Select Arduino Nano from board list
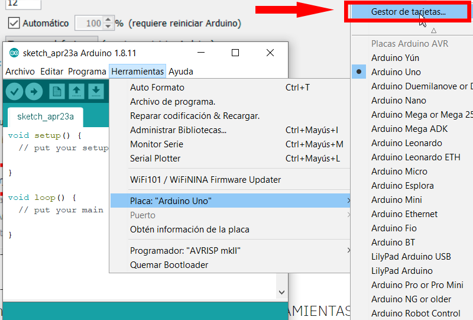473x320 pixels. click(399, 101)
